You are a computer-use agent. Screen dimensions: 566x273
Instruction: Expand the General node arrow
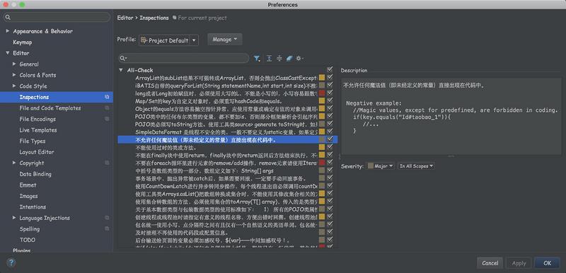[x=14, y=64]
